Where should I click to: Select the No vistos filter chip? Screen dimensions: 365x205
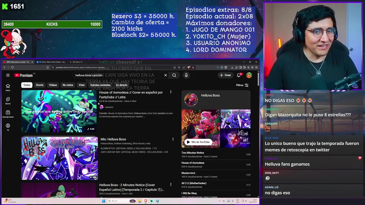click(68, 85)
